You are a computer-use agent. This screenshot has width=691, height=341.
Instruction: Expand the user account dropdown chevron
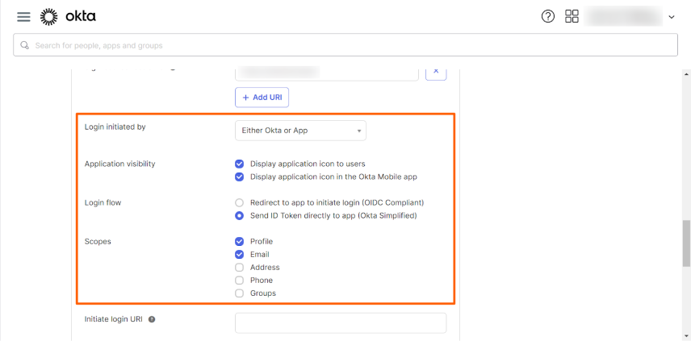[672, 17]
